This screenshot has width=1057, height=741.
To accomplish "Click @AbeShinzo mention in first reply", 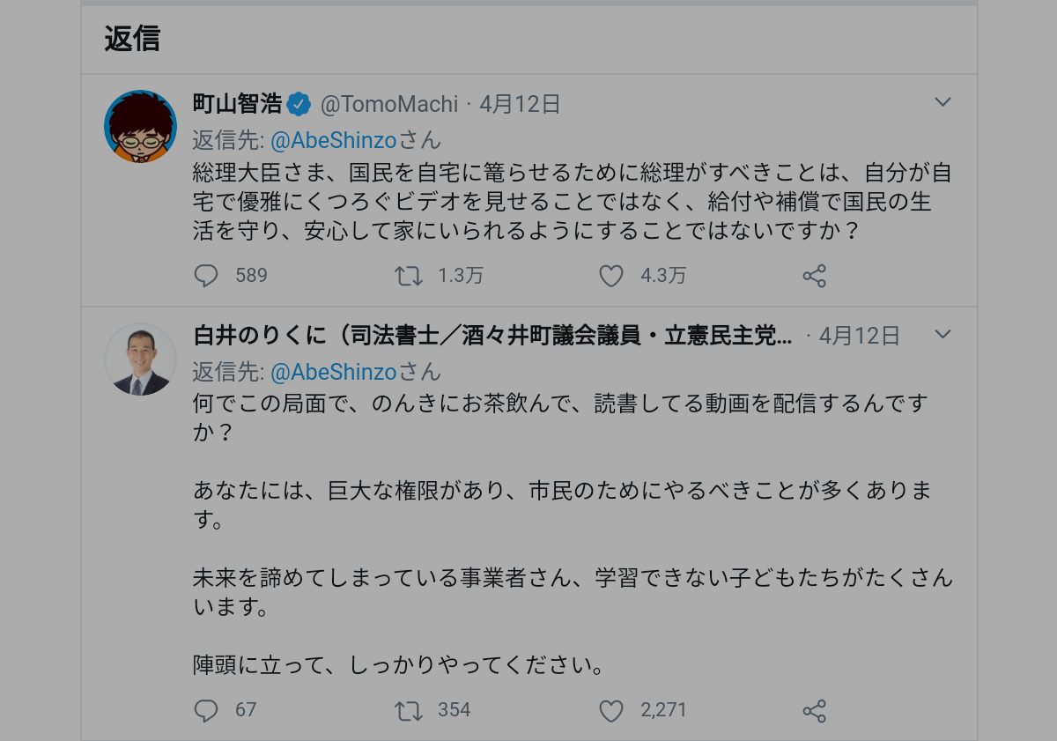I will [334, 140].
